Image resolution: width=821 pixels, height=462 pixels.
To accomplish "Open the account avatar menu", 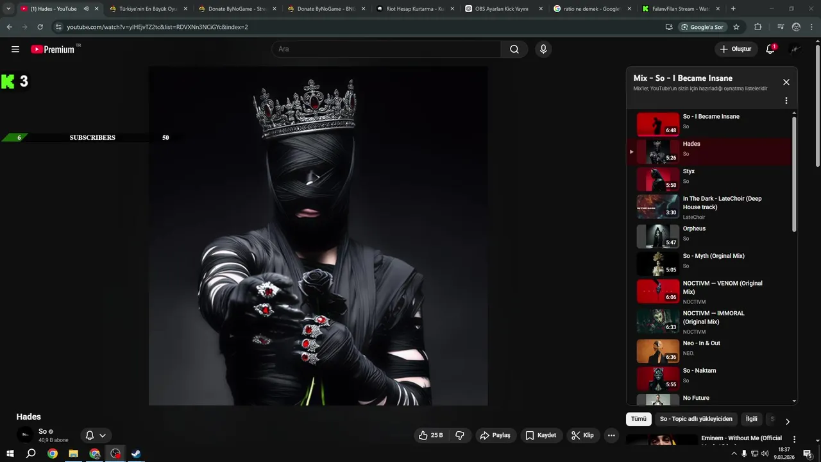I will pyautogui.click(x=795, y=49).
